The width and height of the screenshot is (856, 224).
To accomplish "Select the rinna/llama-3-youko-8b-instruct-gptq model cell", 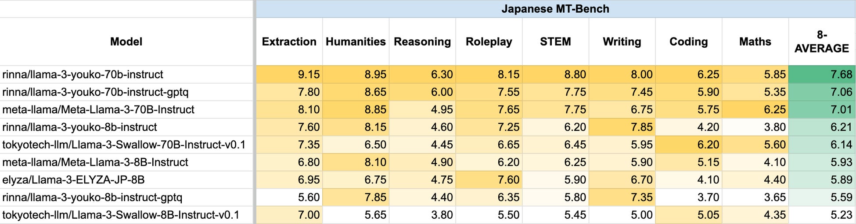I will 92,197.
